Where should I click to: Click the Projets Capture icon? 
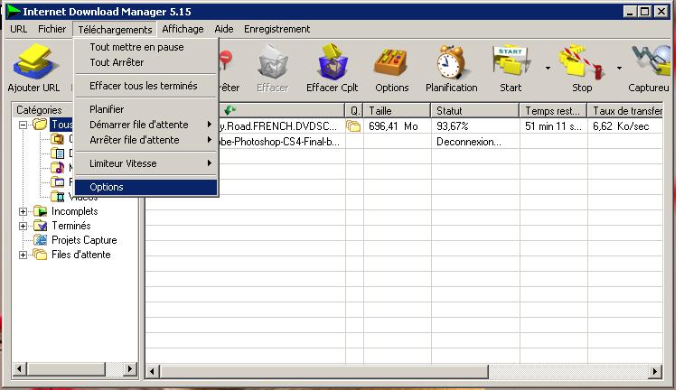click(x=40, y=240)
